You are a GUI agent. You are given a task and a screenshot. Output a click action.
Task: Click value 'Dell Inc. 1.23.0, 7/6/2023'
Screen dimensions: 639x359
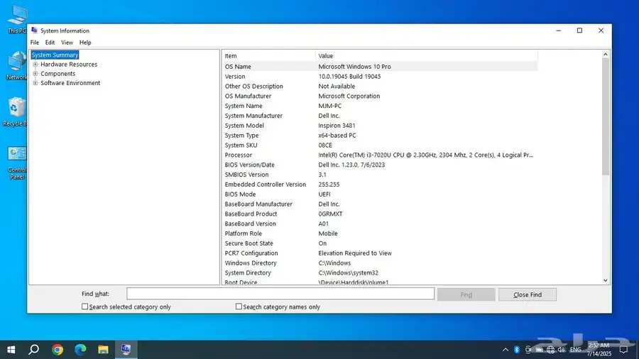pos(351,165)
